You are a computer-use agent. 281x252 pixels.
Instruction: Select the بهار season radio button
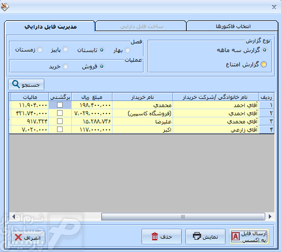click(x=127, y=50)
